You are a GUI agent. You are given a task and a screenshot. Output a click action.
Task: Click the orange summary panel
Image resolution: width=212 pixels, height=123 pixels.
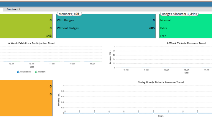point(26,98)
